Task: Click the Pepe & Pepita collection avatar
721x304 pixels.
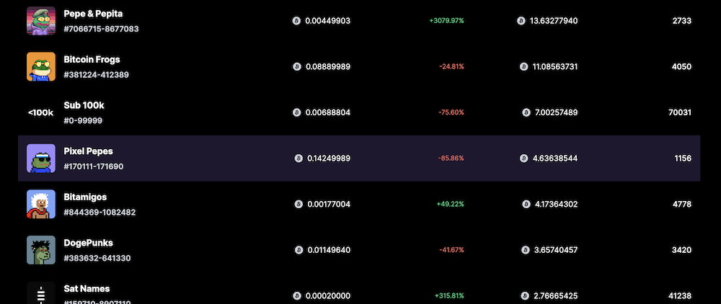Action: [41, 21]
